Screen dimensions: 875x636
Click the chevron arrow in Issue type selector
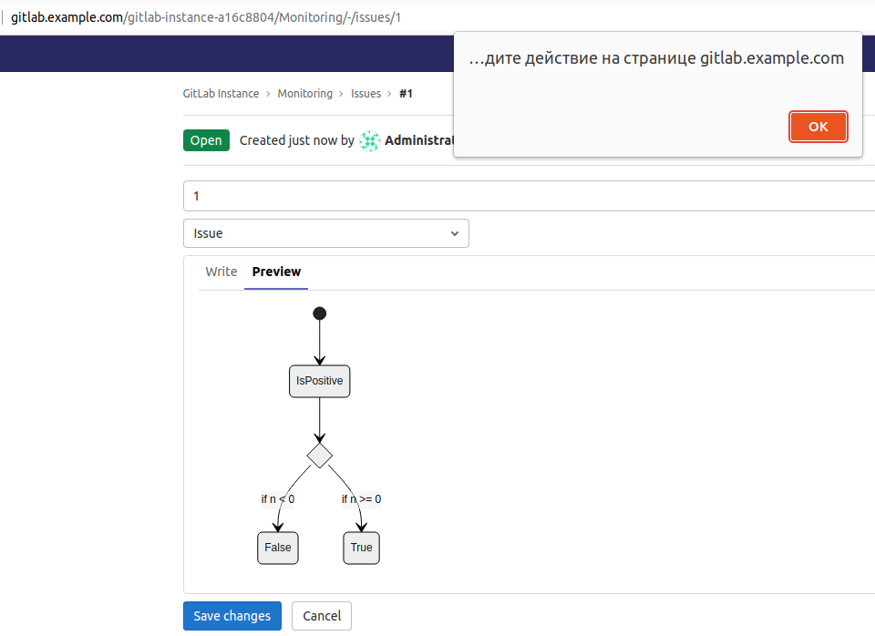coord(455,234)
